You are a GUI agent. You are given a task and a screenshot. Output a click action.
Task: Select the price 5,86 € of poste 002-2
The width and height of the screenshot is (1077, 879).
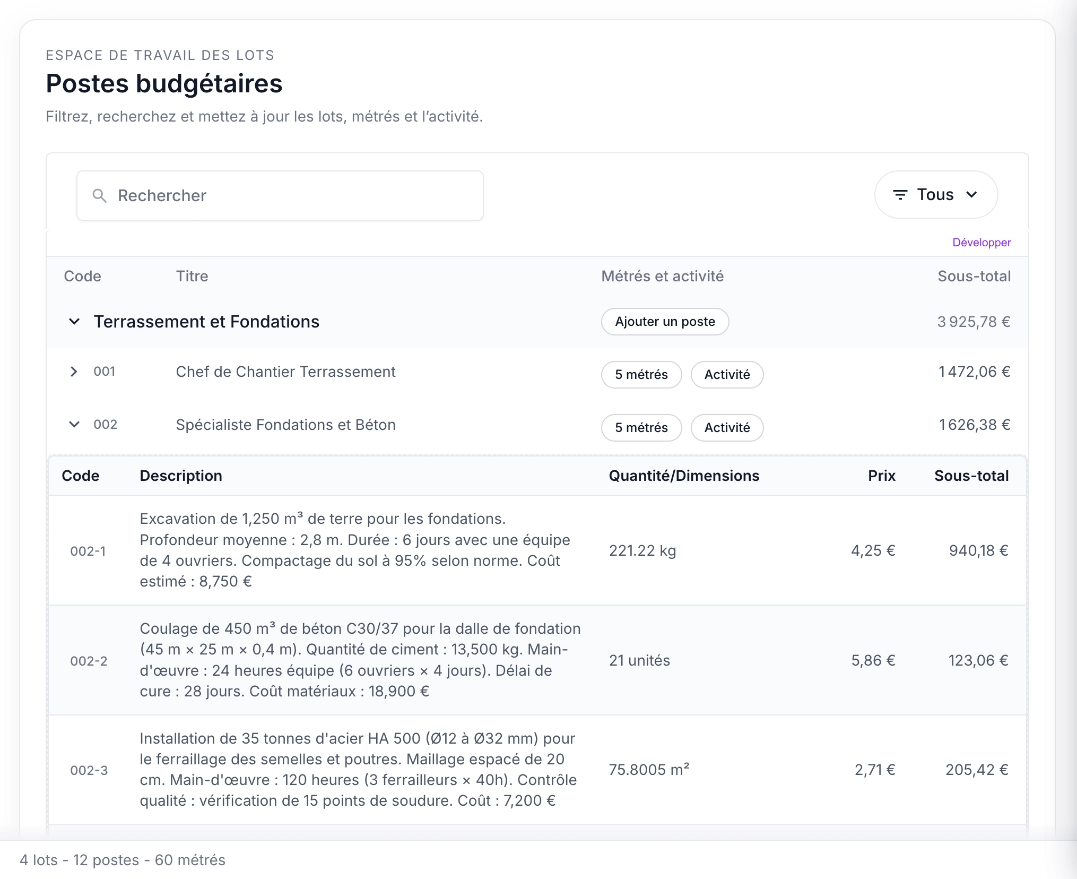coord(873,660)
